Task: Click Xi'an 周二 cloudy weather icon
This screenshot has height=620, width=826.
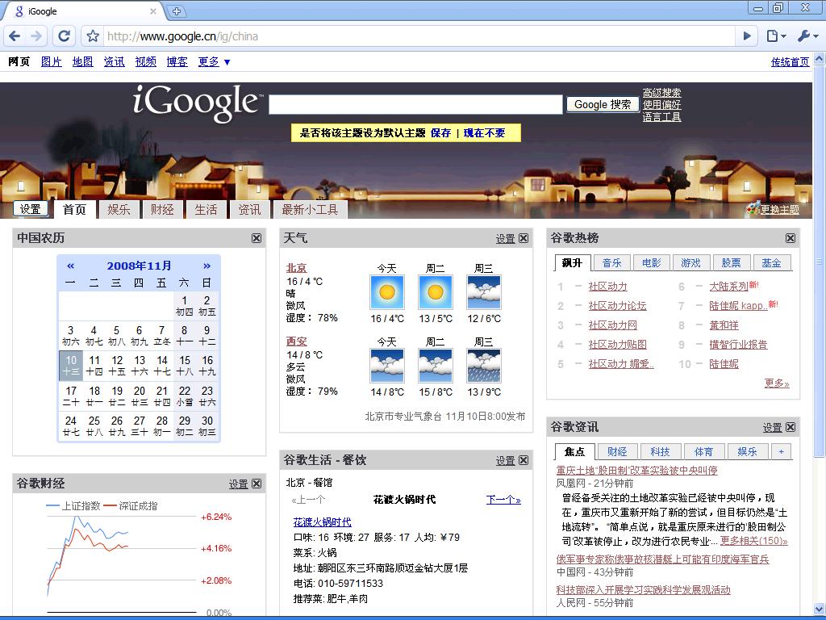Action: [436, 366]
